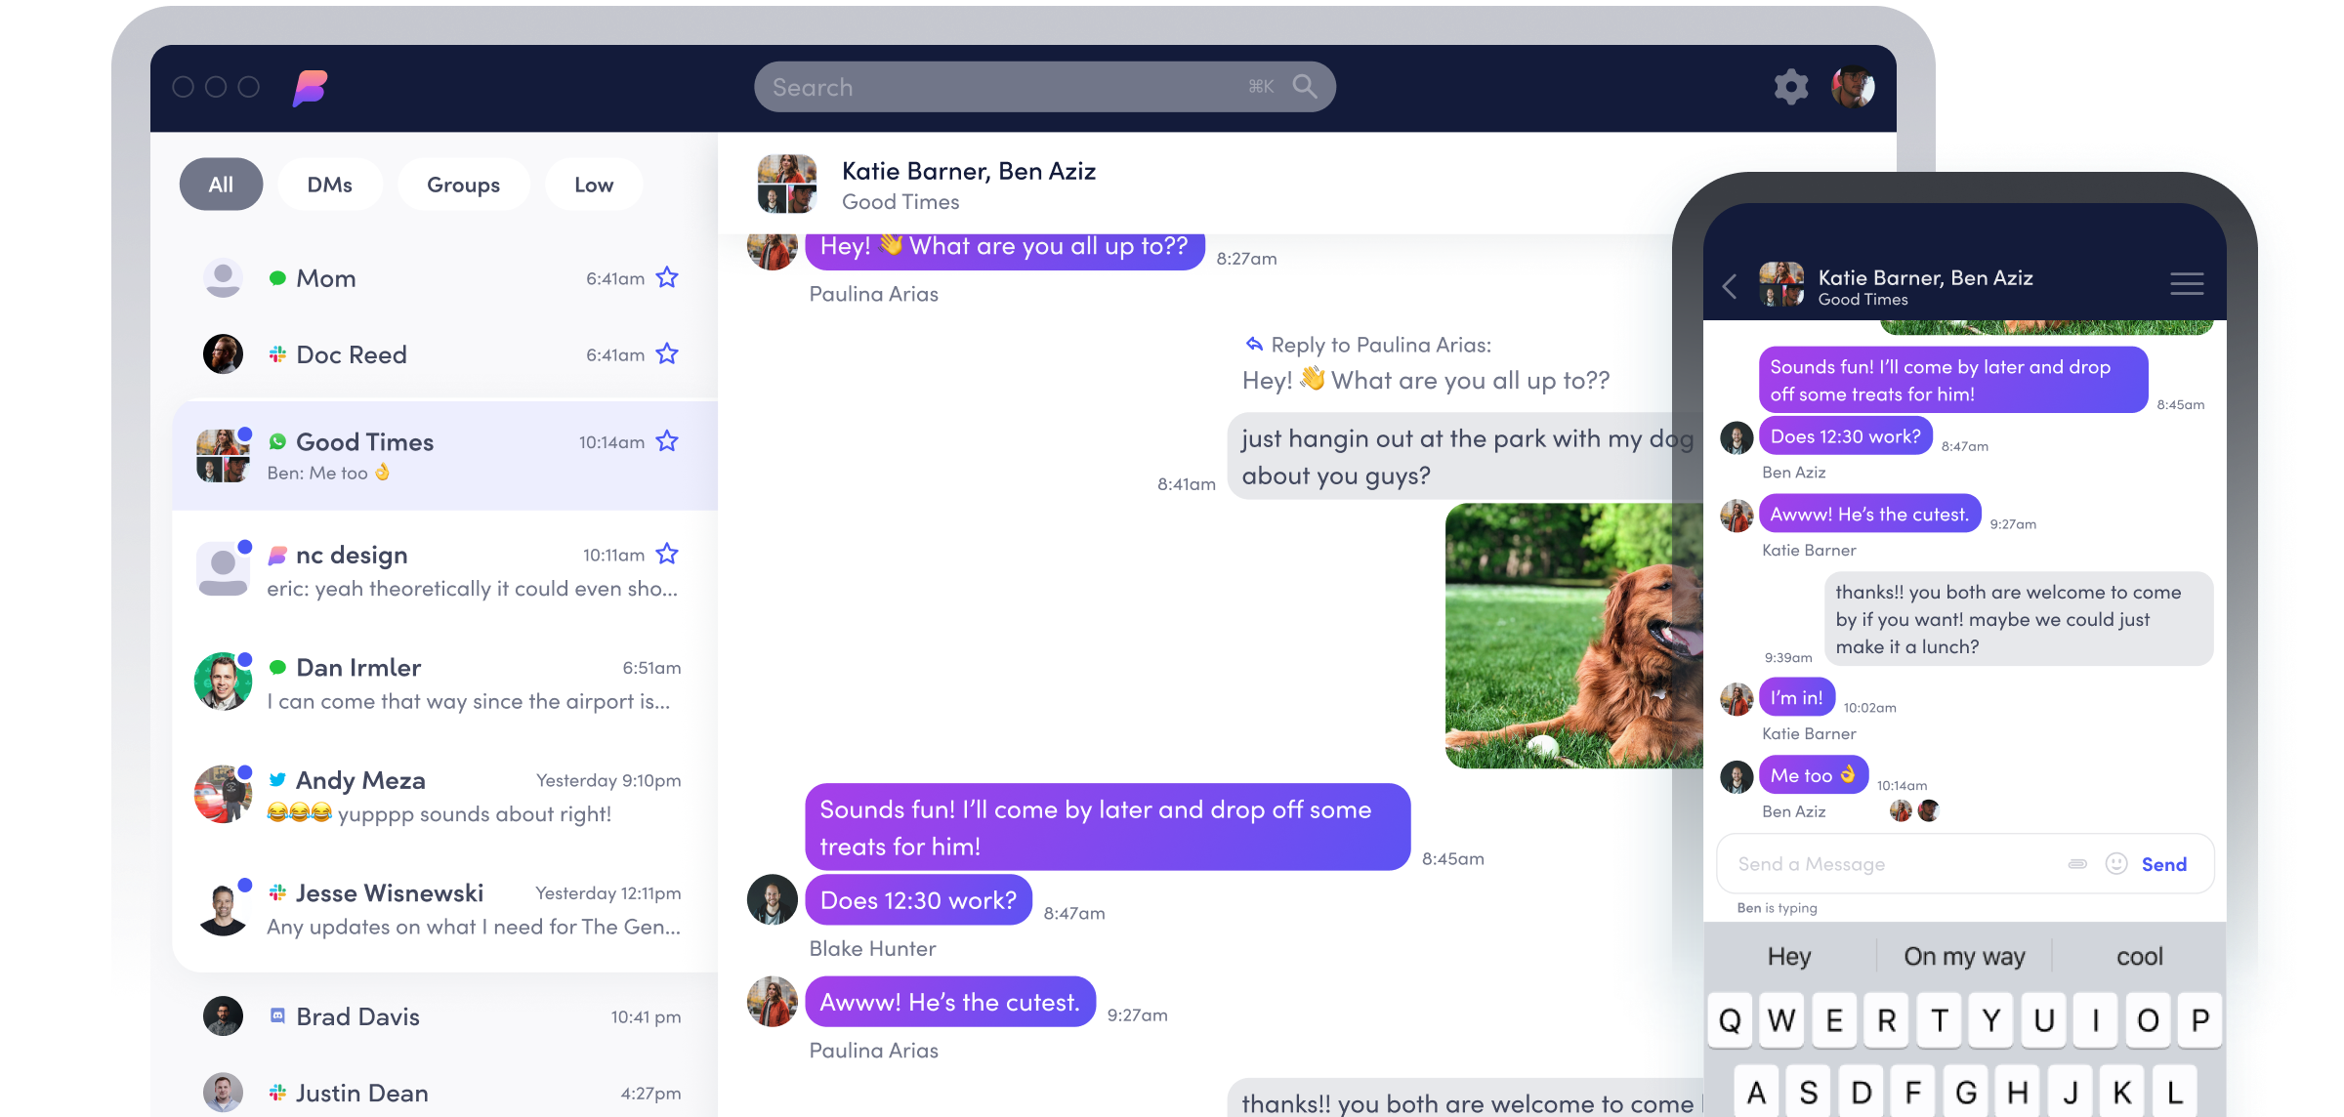Select the Groups tab
This screenshot has width=2344, height=1117.
(x=460, y=184)
